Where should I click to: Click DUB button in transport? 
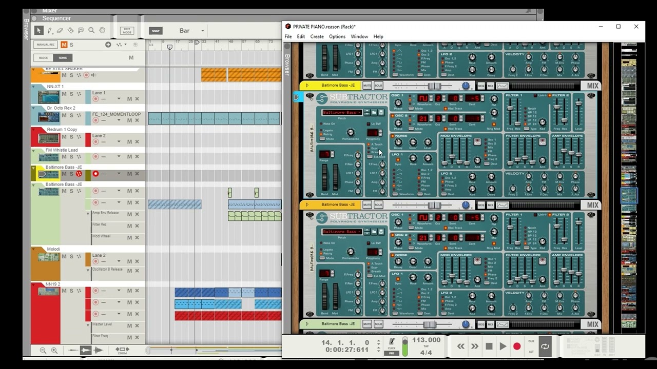tap(531, 341)
